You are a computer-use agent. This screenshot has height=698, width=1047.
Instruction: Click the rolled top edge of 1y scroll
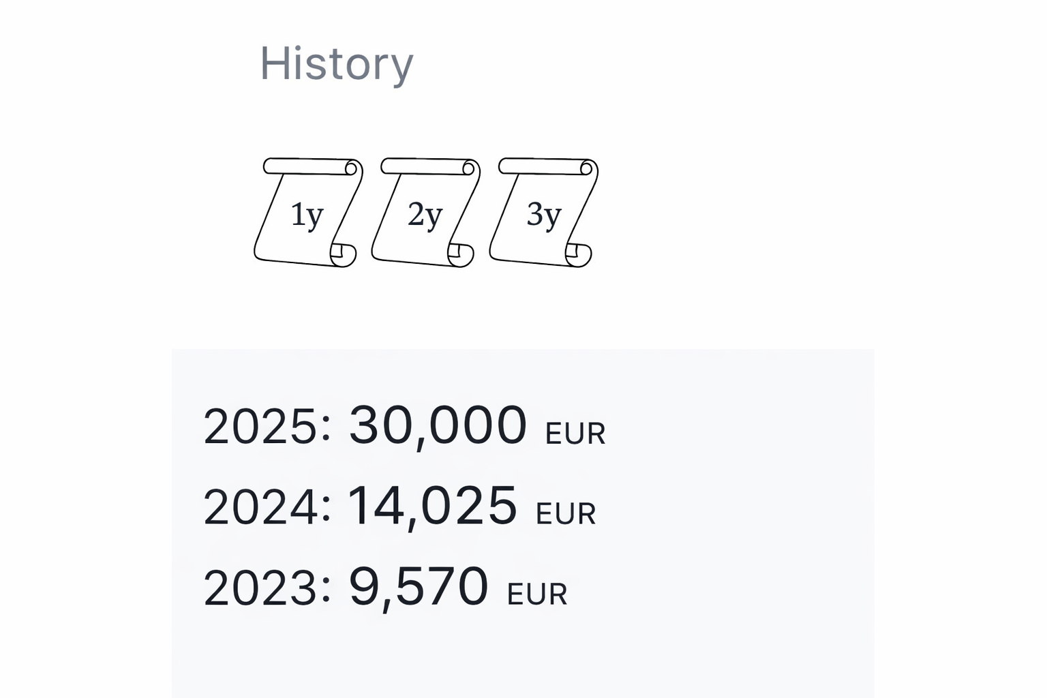pyautogui.click(x=312, y=166)
